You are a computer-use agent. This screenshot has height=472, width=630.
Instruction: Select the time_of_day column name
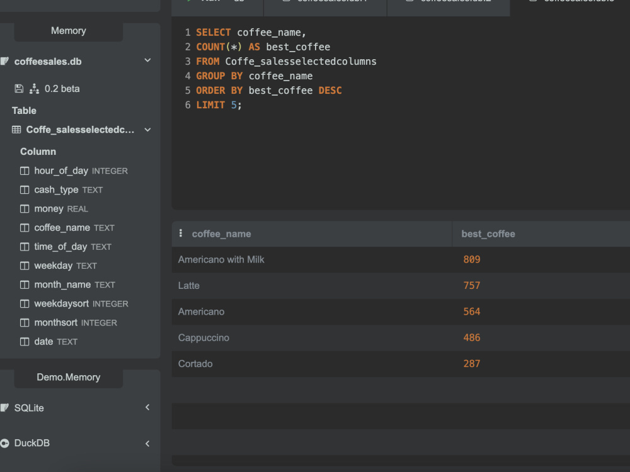tap(60, 247)
